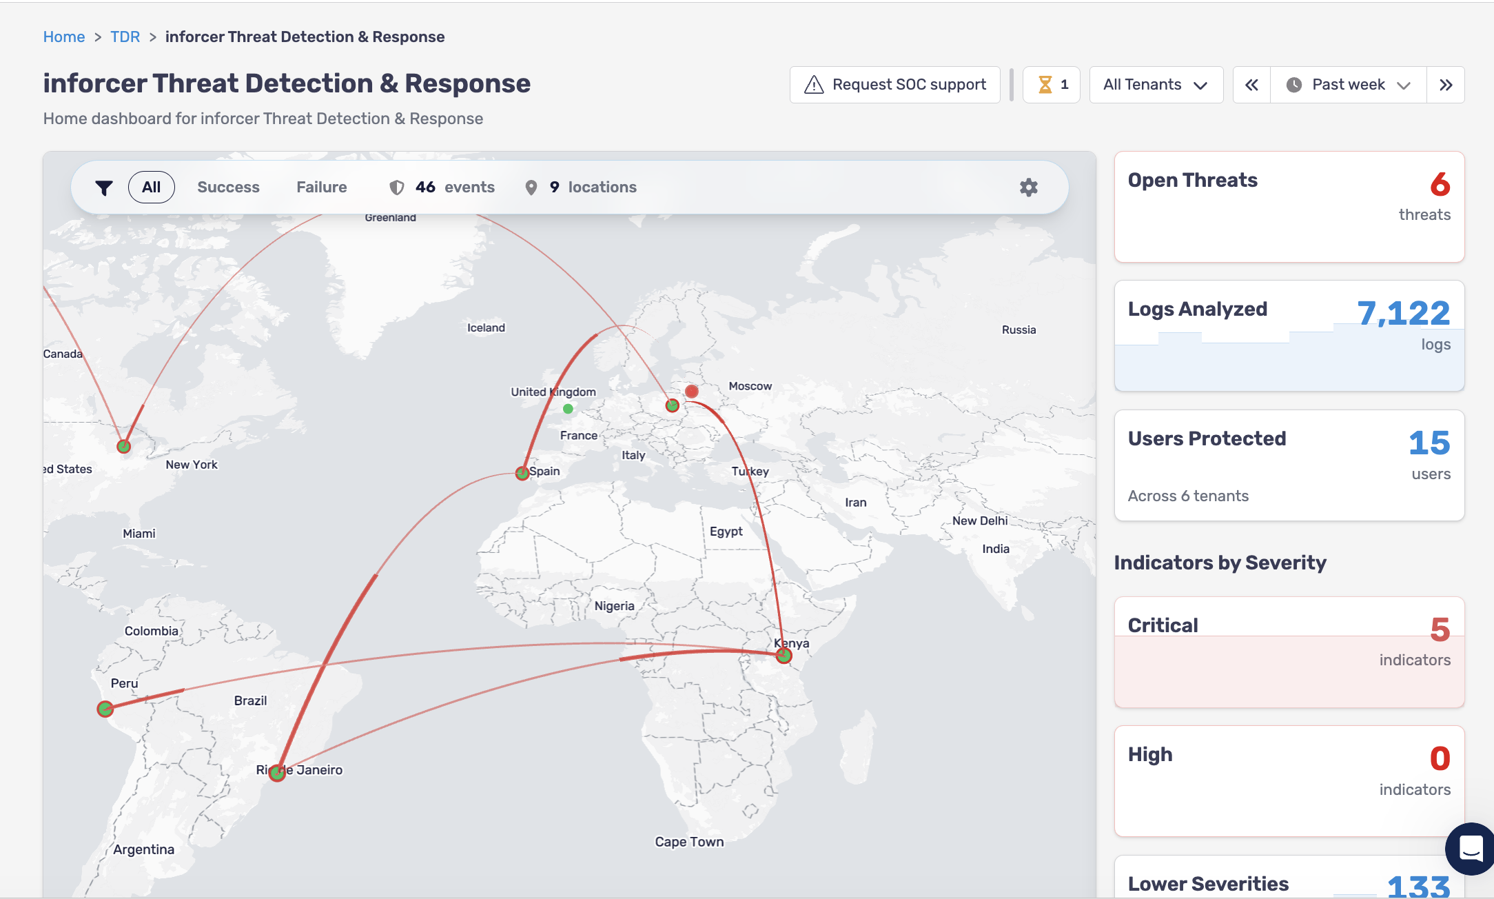The image size is (1494, 899).
Task: Click the Request SOC support button
Action: point(894,85)
